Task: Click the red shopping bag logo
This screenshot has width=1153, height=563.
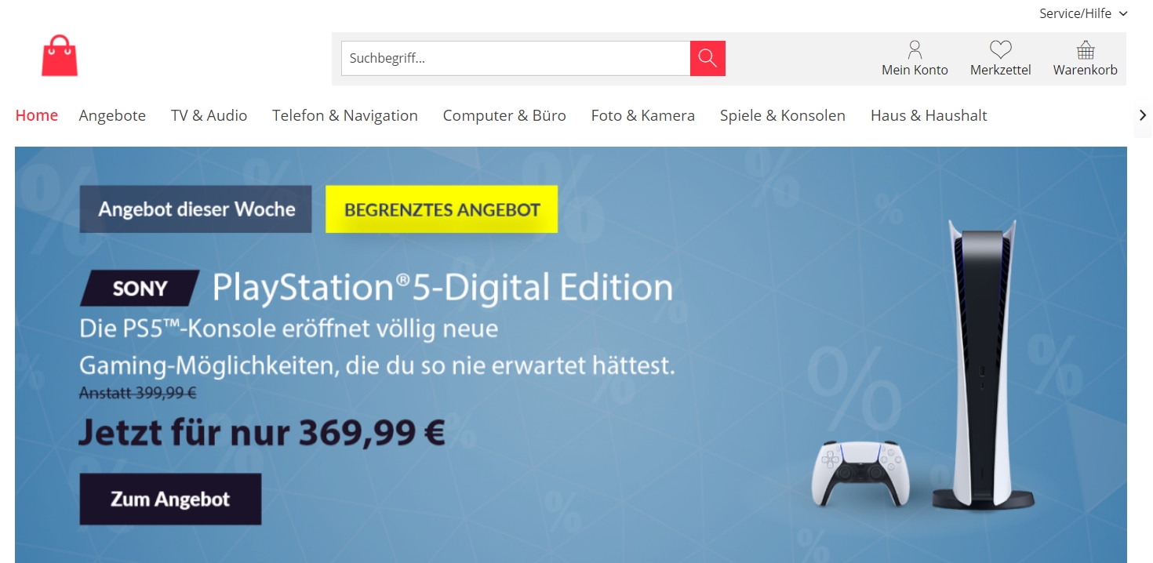Action: coord(60,56)
